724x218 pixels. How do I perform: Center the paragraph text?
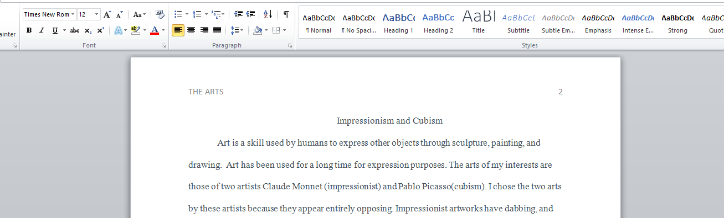[191, 30]
